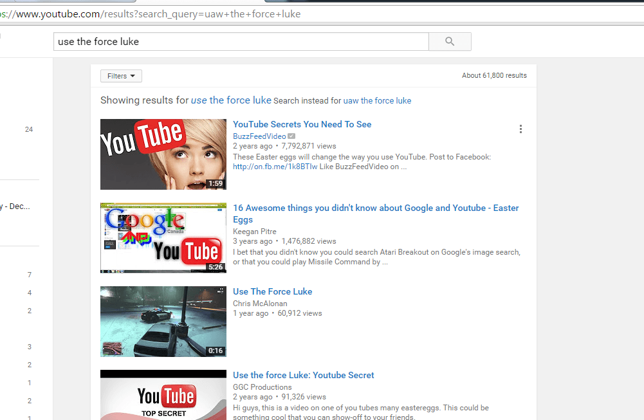Click the BuzzFeedVideo verified badge icon

tap(291, 136)
